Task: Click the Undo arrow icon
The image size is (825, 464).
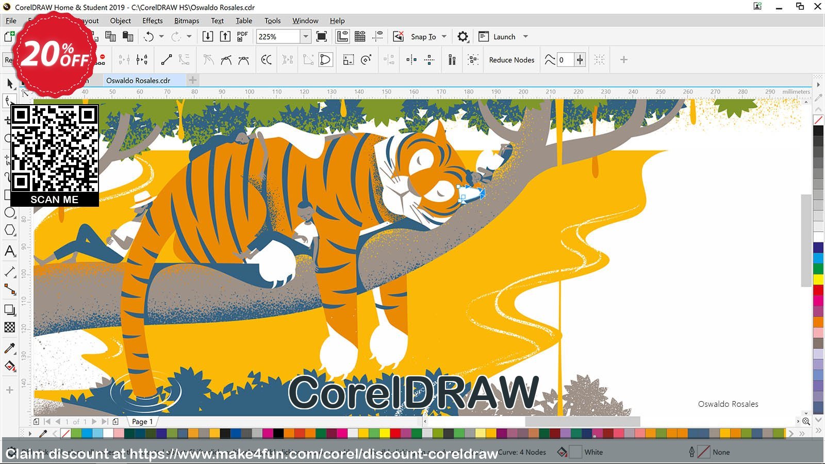Action: [x=149, y=37]
